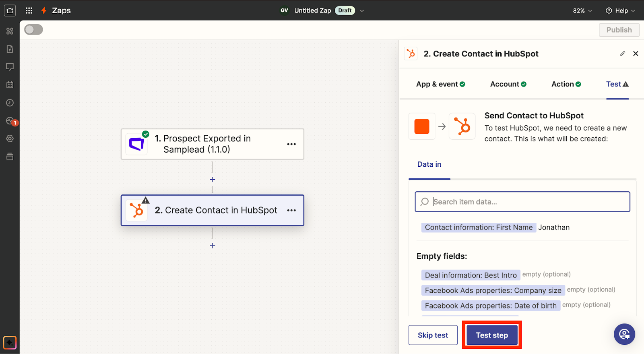644x354 pixels.
Task: Click the Publish button
Action: pos(619,30)
